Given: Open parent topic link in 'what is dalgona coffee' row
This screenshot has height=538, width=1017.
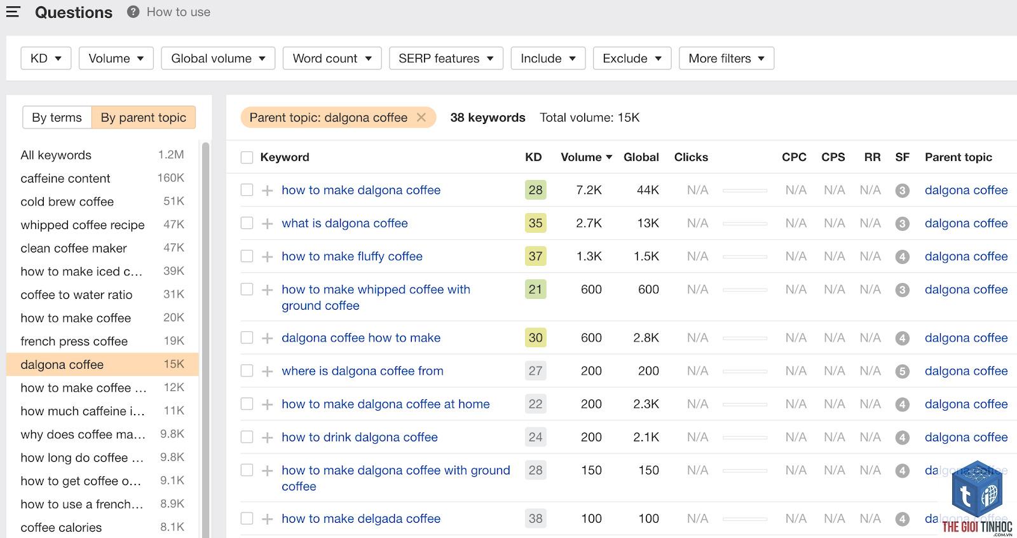Looking at the screenshot, I should pos(966,223).
